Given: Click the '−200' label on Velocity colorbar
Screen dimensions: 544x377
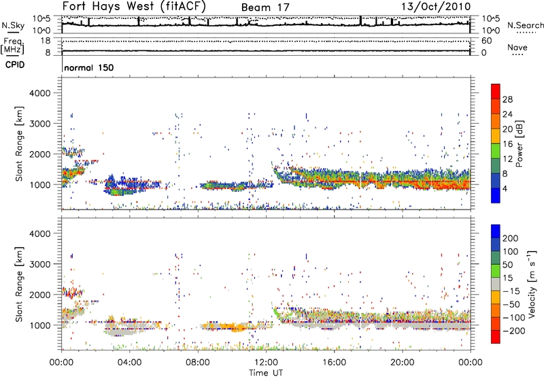Looking at the screenshot, I should tap(513, 331).
